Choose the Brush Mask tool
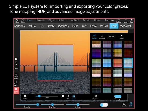This screenshot has height=111, width=148. pyautogui.click(x=16, y=83)
